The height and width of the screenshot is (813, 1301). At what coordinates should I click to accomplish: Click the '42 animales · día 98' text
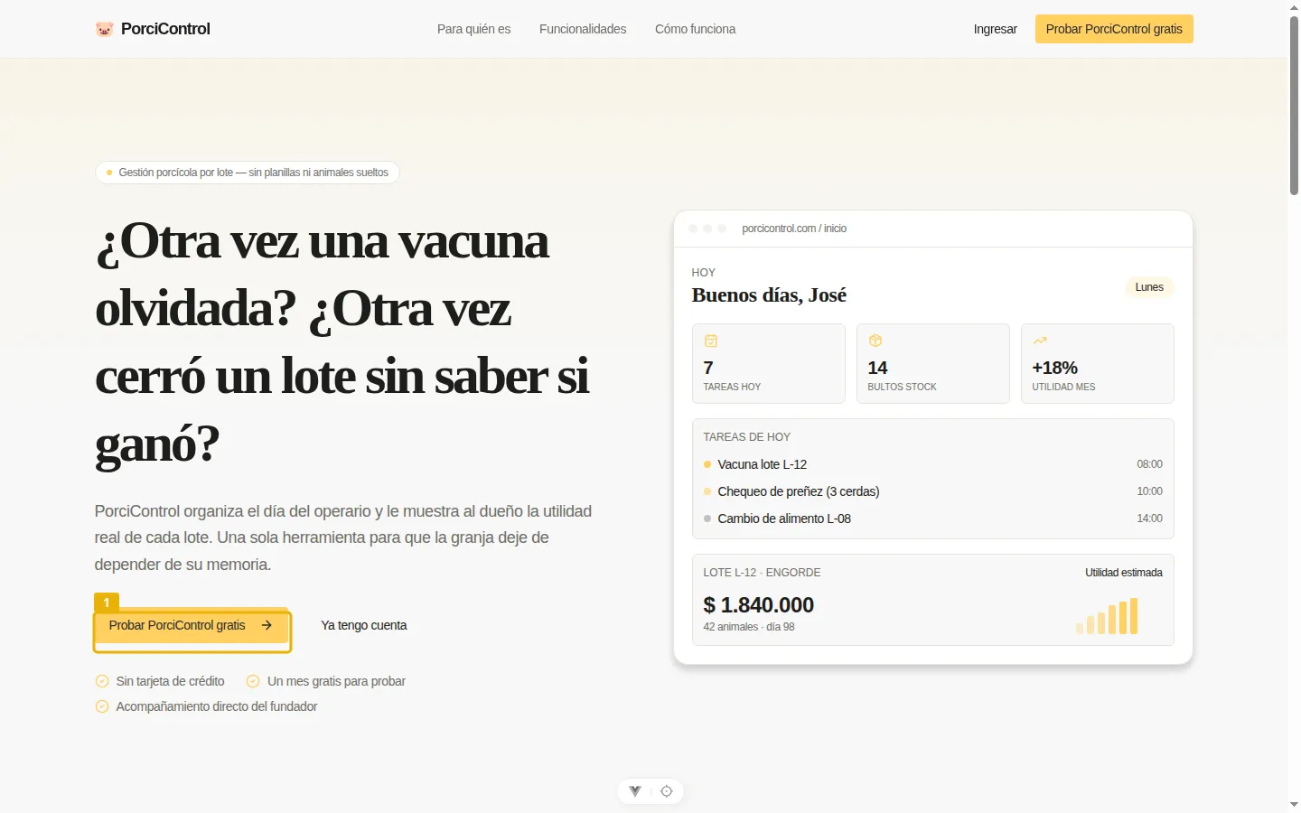(x=749, y=627)
